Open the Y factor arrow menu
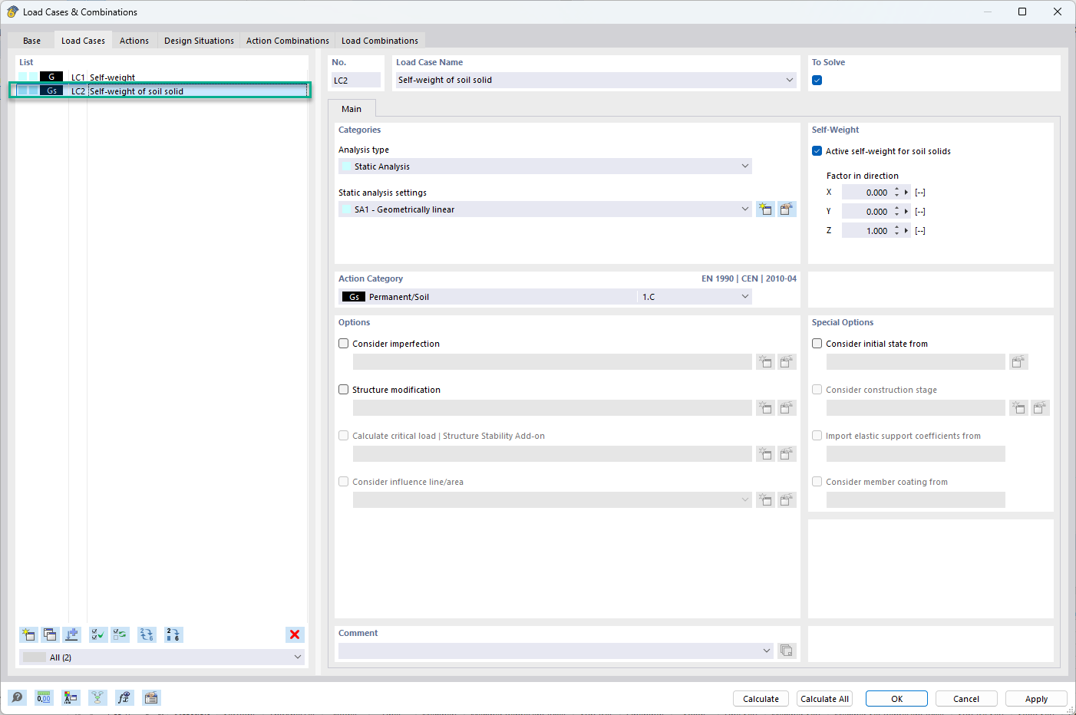Screen dimensions: 1076x715 (906, 212)
